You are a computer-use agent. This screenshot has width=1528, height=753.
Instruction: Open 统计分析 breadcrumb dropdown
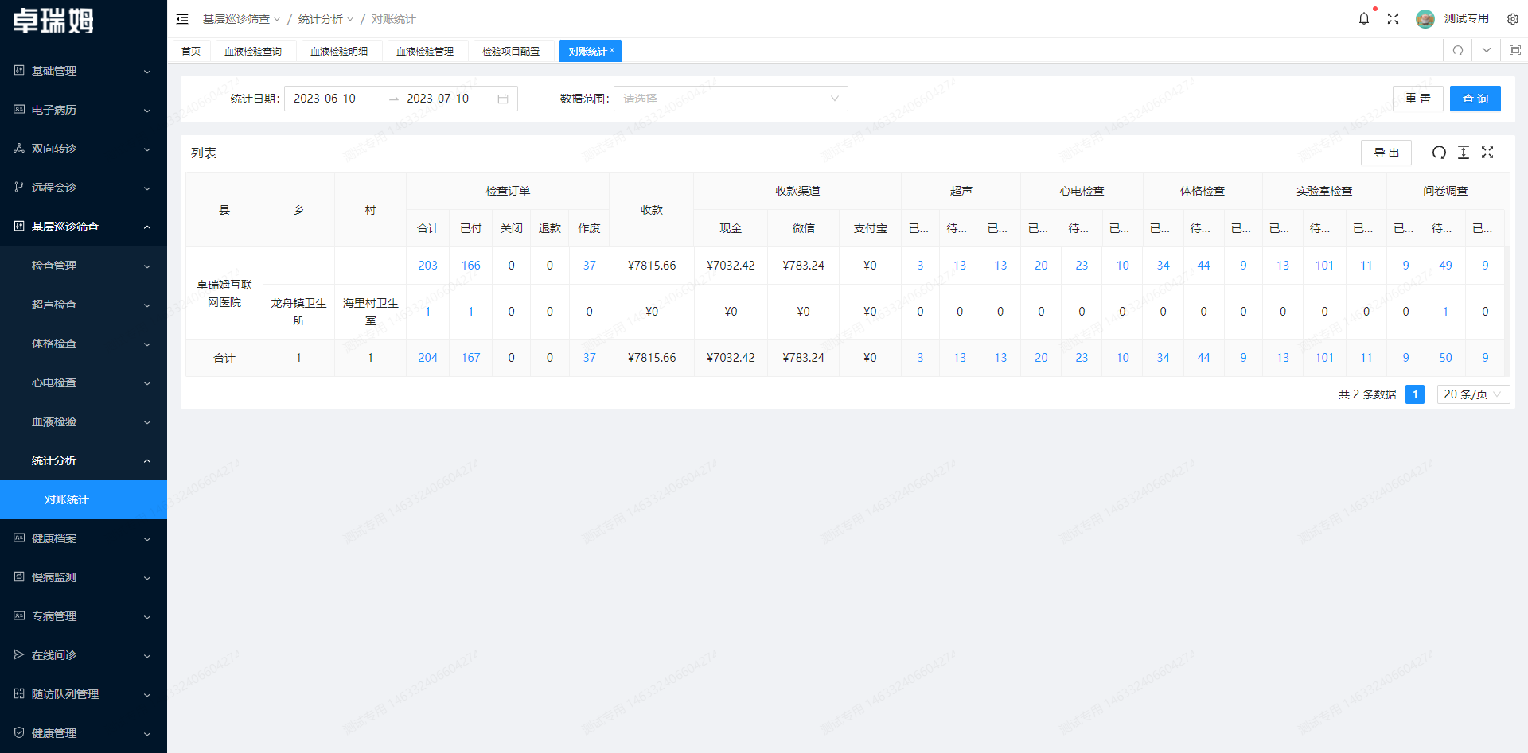click(x=325, y=19)
